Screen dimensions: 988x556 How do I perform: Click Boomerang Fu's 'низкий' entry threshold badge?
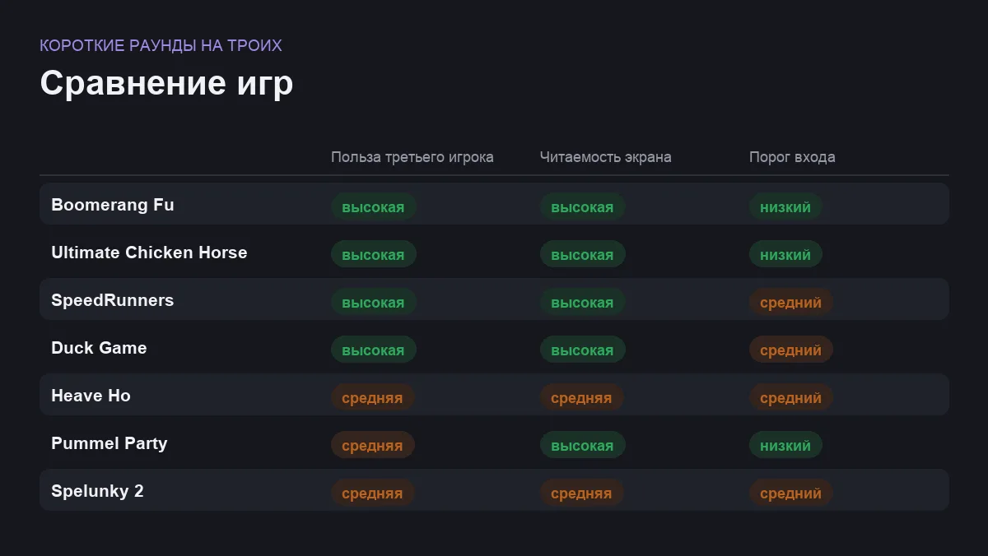785,207
